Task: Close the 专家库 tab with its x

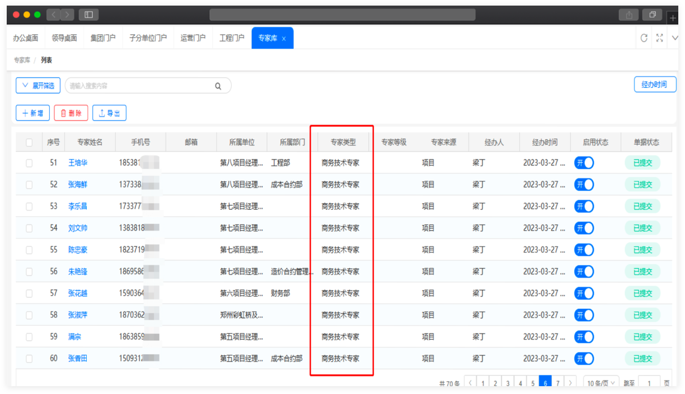Action: click(x=284, y=39)
